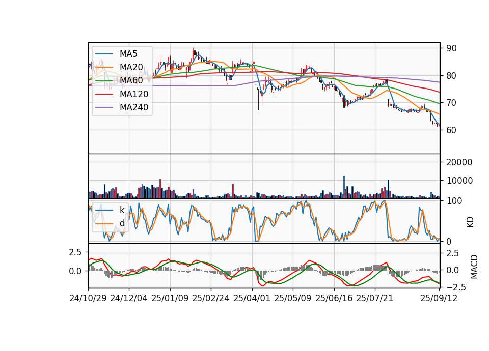
Task: Click the red MA120 legend line sample
Action: click(x=104, y=94)
